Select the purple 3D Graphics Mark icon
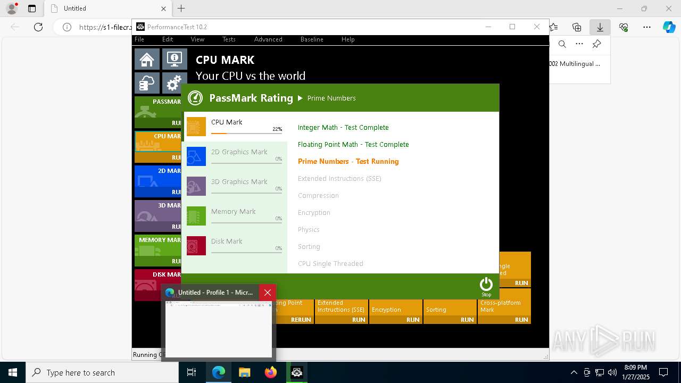 (x=196, y=186)
